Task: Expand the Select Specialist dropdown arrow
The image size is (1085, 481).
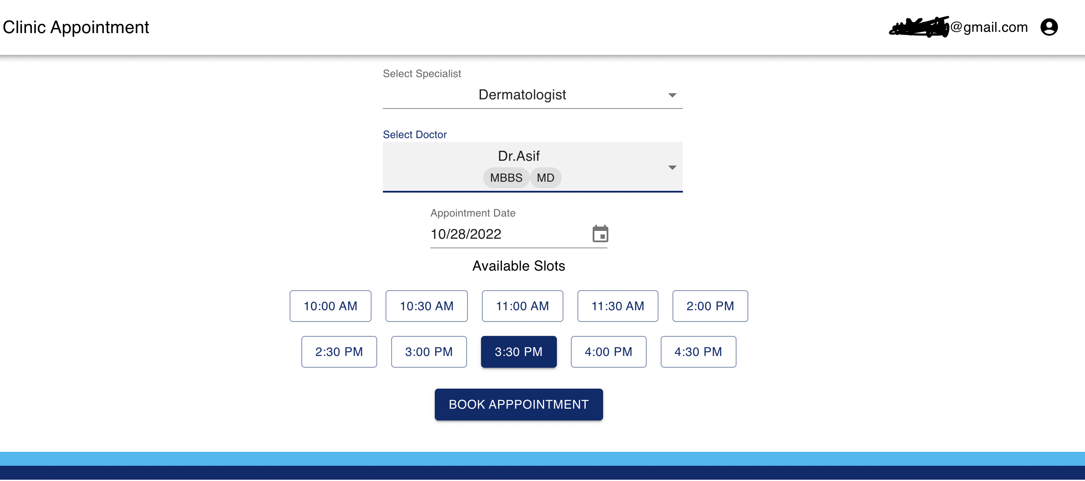Action: tap(672, 95)
